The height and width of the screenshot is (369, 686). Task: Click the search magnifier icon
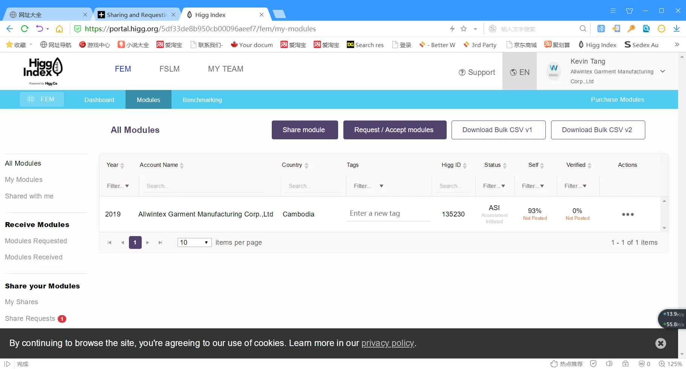click(x=583, y=29)
